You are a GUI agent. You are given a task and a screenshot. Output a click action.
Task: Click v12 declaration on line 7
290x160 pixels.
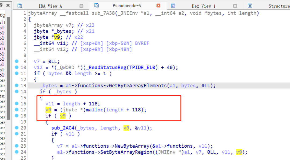pos(61,49)
